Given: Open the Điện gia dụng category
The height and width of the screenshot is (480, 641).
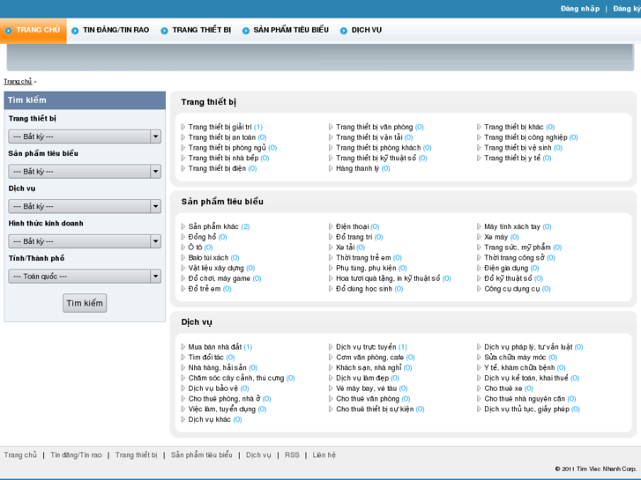Looking at the screenshot, I should tap(506, 268).
